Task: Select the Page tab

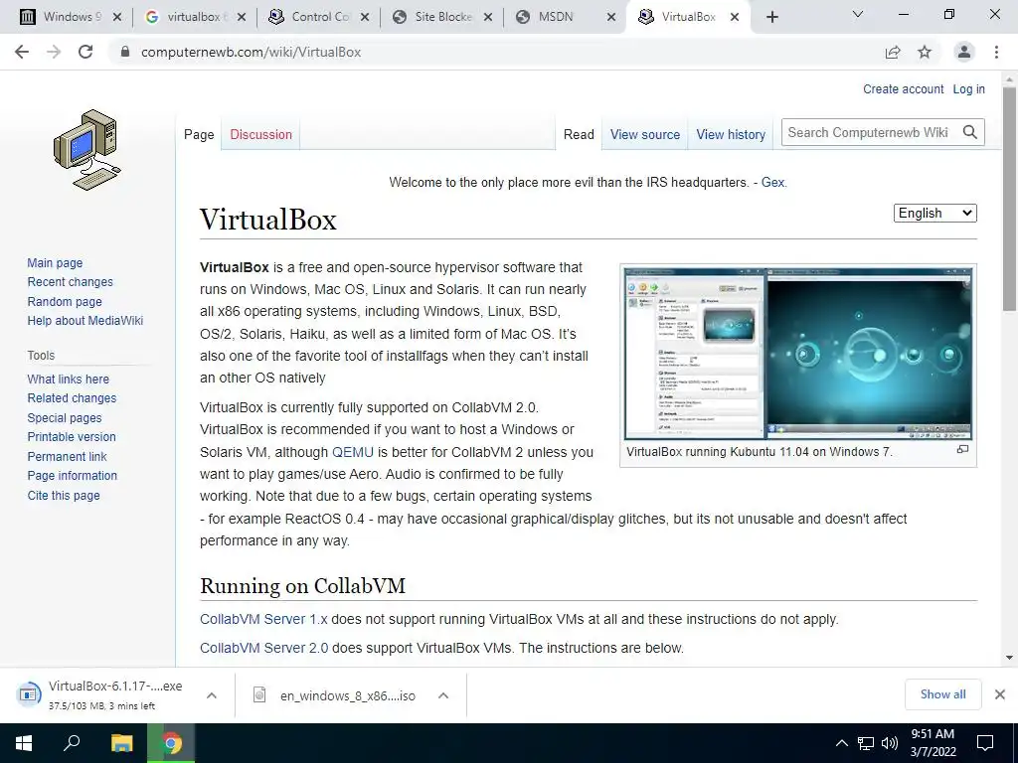Action: pos(199,134)
